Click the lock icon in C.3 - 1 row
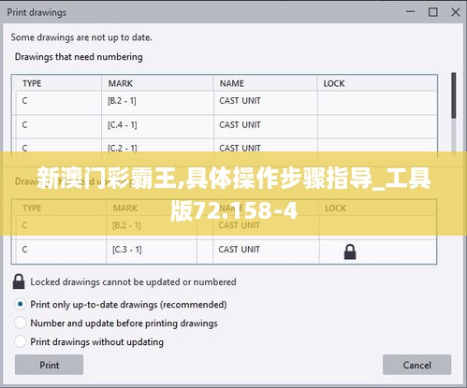Image resolution: width=467 pixels, height=388 pixels. [x=350, y=251]
